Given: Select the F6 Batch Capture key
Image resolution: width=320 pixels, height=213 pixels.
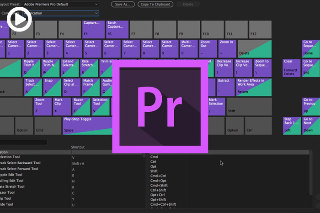Looking at the screenshot, I should coord(117,29).
